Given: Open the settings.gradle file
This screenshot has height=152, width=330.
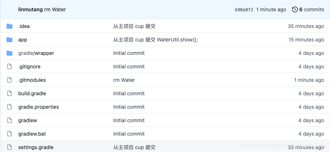Looking at the screenshot, I should [36, 147].
